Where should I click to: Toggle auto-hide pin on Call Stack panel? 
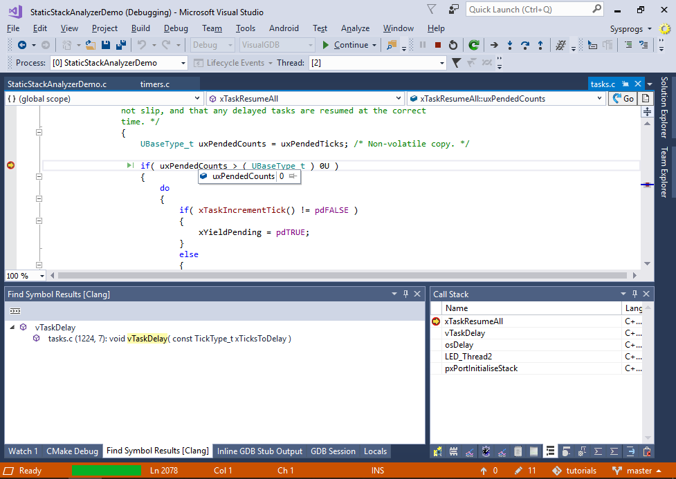coord(635,294)
